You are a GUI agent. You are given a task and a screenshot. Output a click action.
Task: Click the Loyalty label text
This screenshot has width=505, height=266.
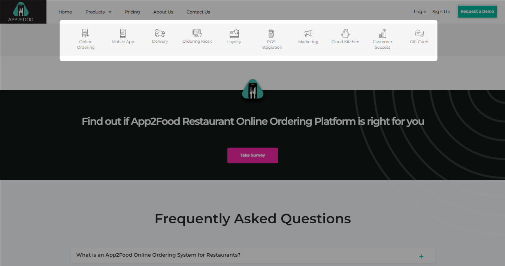coord(234,42)
